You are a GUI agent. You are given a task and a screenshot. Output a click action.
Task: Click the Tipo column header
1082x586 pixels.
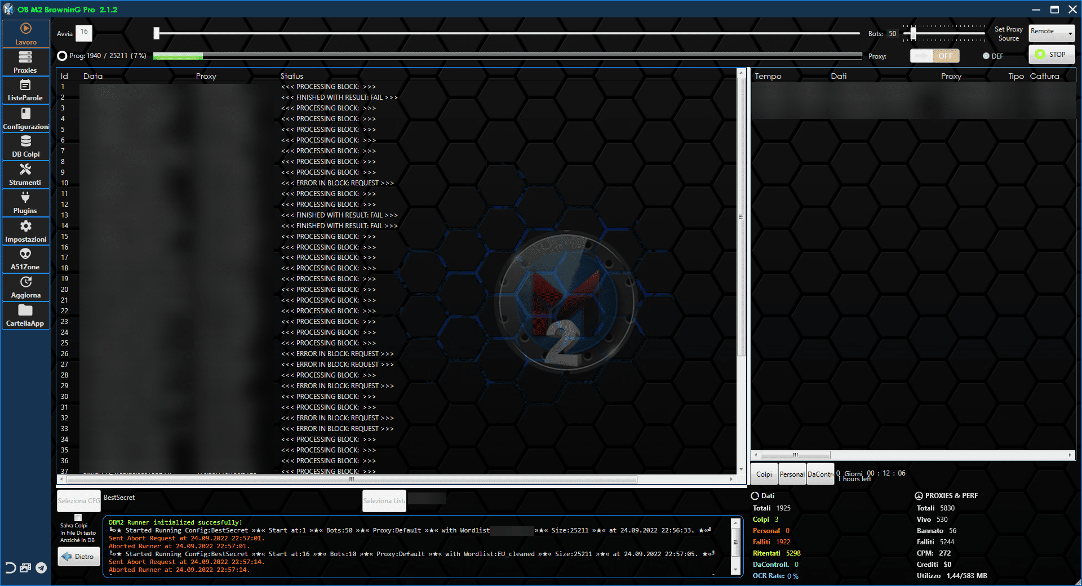point(1016,76)
